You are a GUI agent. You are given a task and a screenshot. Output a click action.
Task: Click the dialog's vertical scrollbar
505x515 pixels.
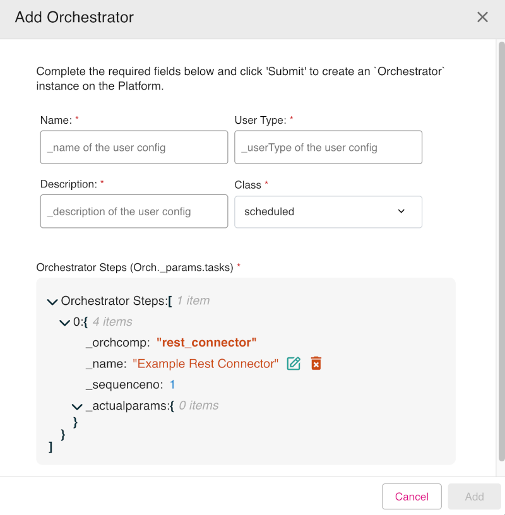point(501,252)
